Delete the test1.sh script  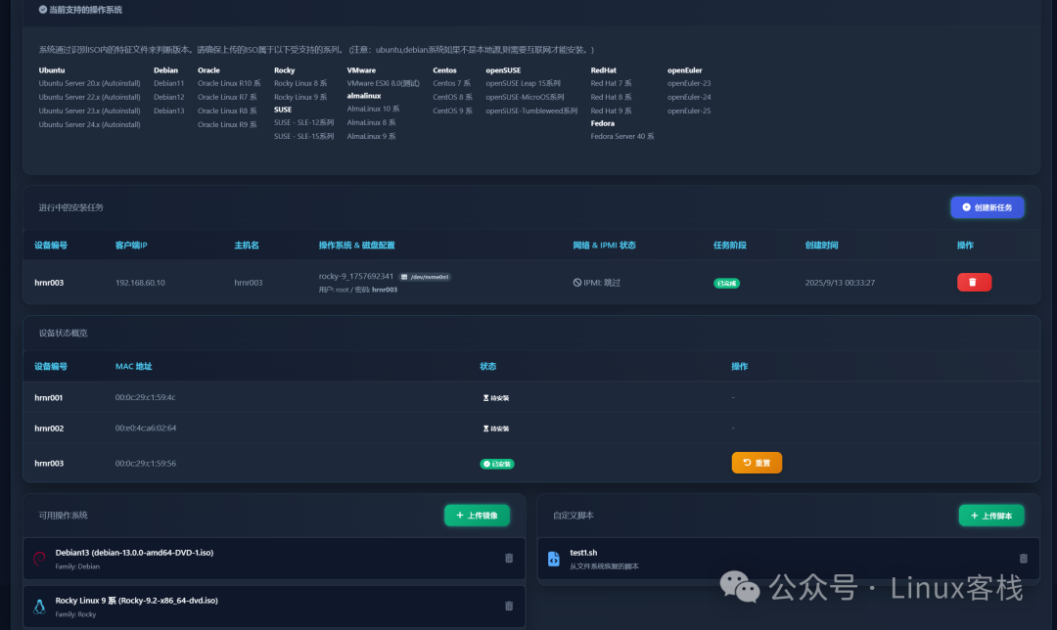pos(1024,558)
